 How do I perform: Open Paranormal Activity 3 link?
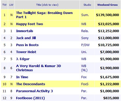pyautogui.click(x=34, y=91)
